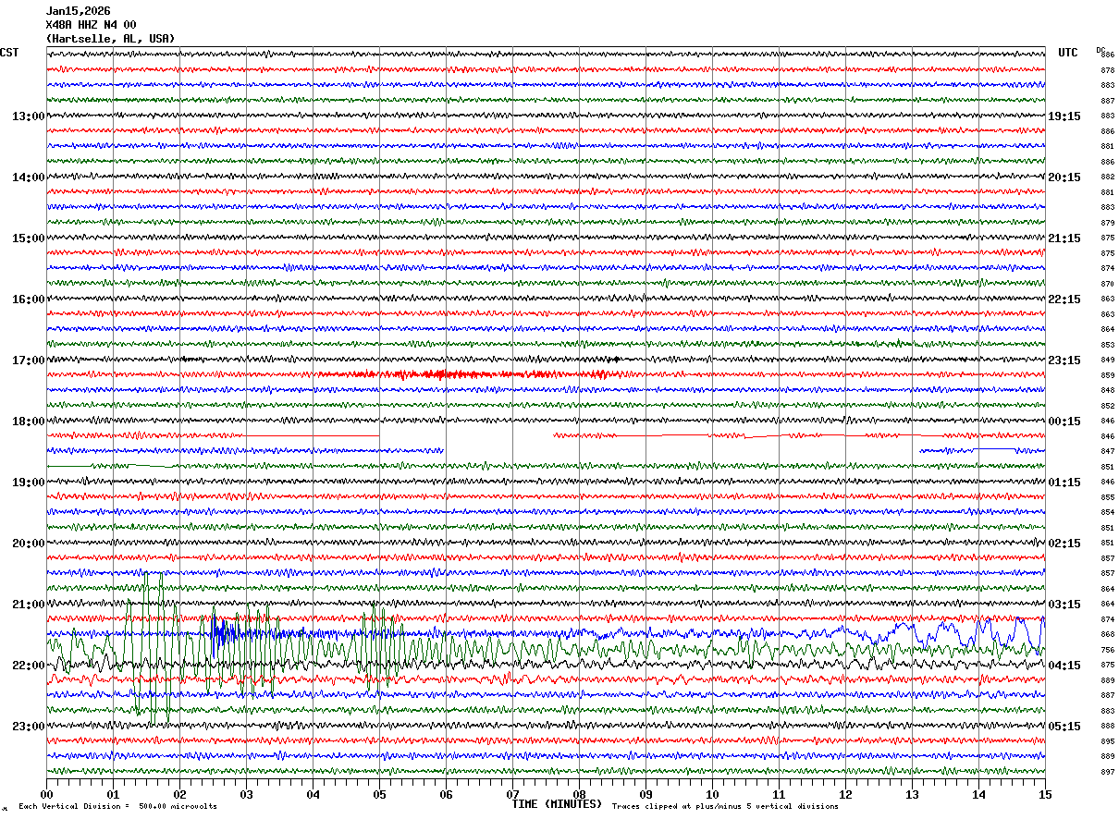
Task: Click the 23:00 CST row label
Action: [x=28, y=727]
